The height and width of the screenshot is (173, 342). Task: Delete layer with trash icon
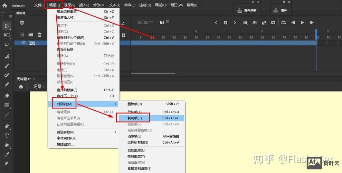pos(39,35)
